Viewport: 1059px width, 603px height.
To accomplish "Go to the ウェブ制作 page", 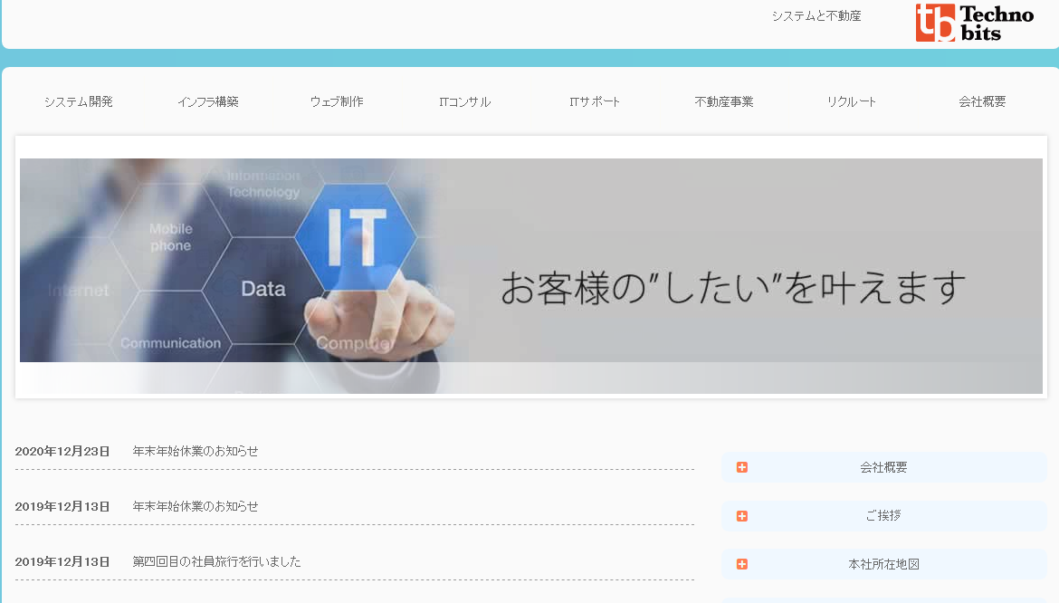I will click(337, 101).
